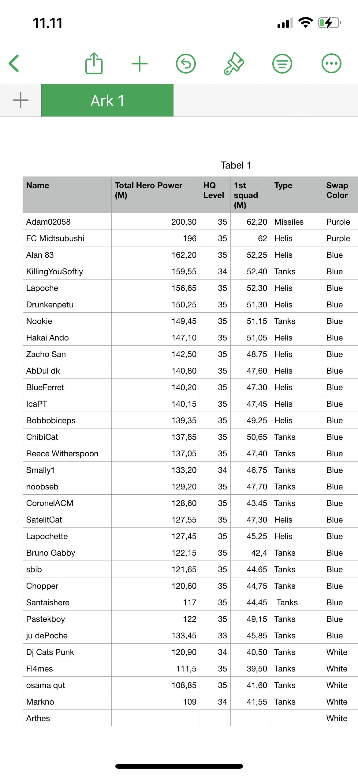Tap the back chevron to spreadsheets

[x=14, y=63]
